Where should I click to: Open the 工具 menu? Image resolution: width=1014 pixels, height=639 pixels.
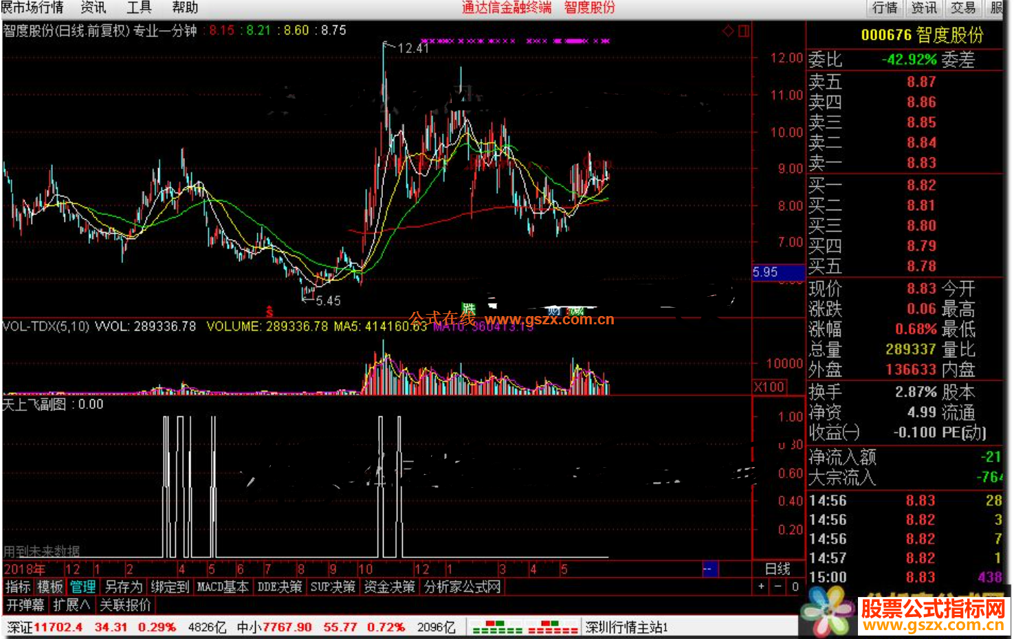139,8
